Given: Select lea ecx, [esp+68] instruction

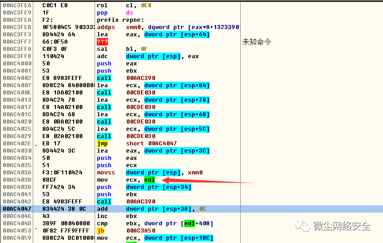Looking at the screenshot, I should click(153, 114).
